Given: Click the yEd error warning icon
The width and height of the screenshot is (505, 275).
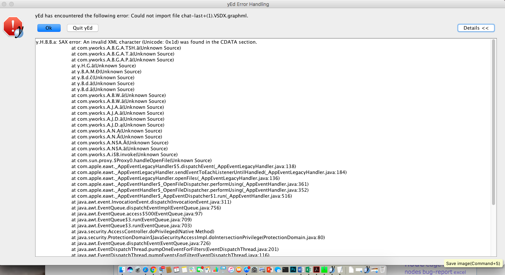Looking at the screenshot, I should click(x=13, y=27).
